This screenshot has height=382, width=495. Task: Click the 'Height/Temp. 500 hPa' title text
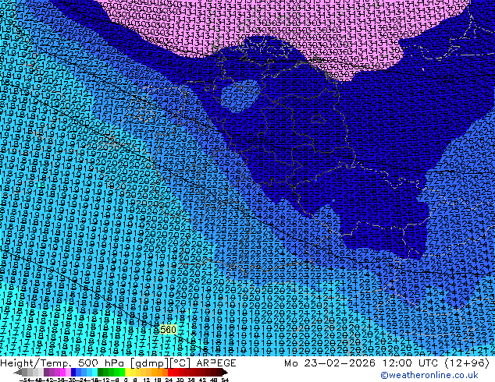[63, 363]
